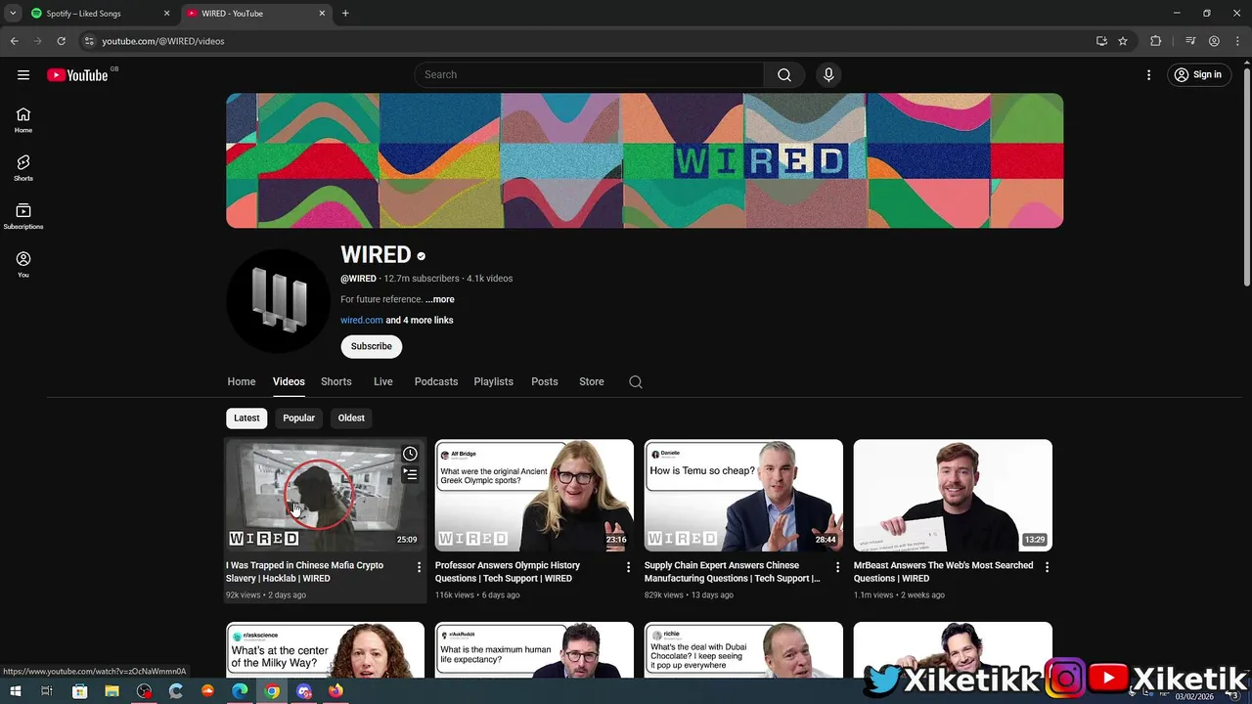Open options for Supply Chain Expert video
This screenshot has width=1252, height=704.
pyautogui.click(x=837, y=567)
